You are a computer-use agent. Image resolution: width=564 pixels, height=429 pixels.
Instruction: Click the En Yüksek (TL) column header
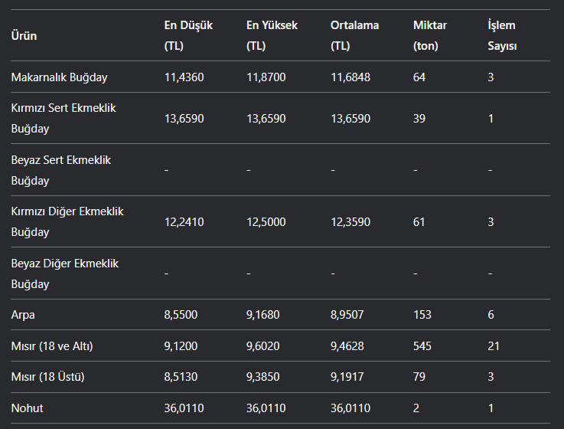pos(272,35)
